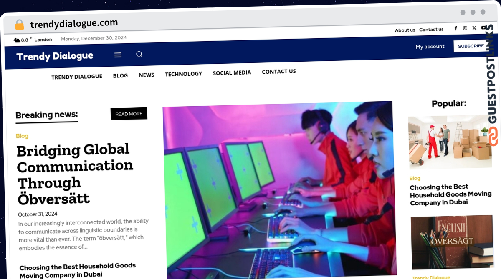501x279 pixels.
Task: Open the Bridging Global Communication article headline
Action: (x=75, y=174)
